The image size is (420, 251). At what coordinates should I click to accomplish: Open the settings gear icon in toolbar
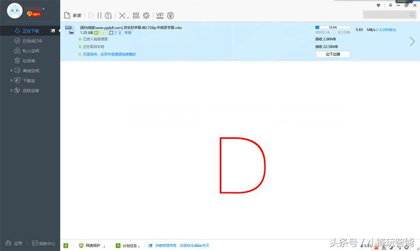pyautogui.click(x=146, y=15)
